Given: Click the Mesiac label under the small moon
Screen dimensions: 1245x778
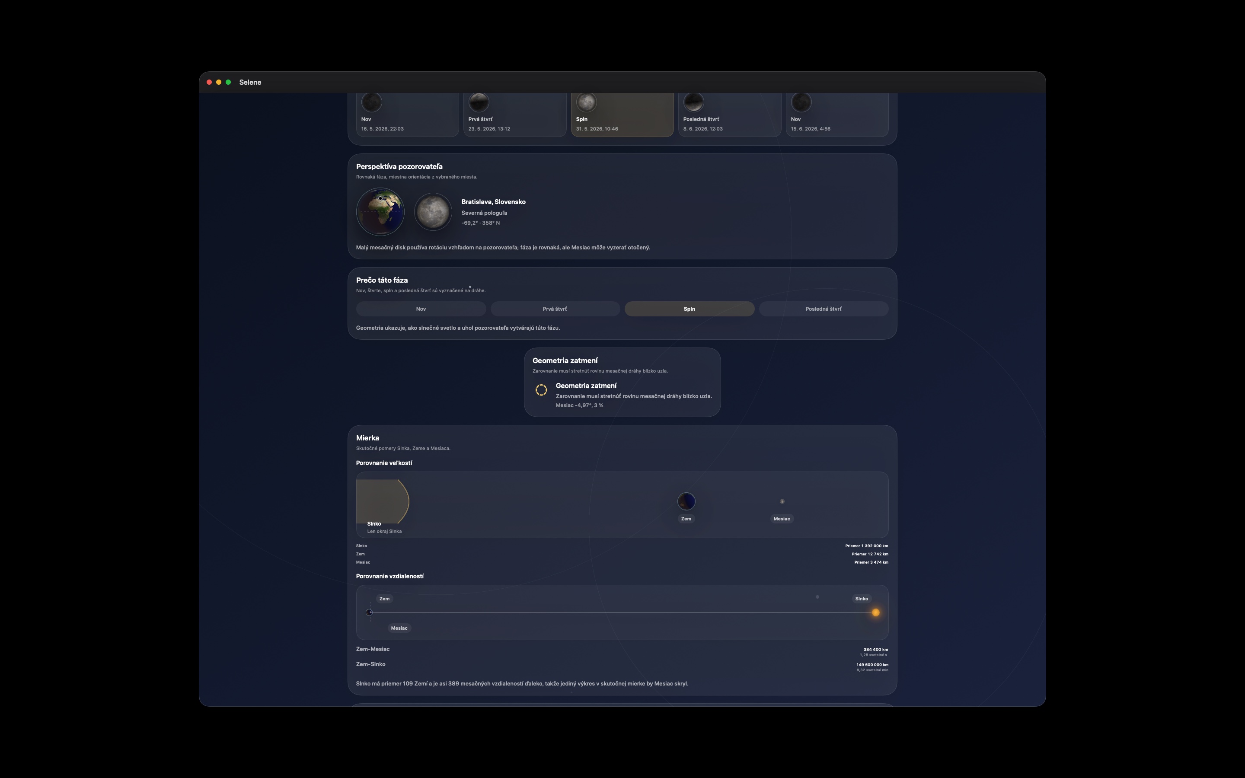Looking at the screenshot, I should tap(782, 519).
